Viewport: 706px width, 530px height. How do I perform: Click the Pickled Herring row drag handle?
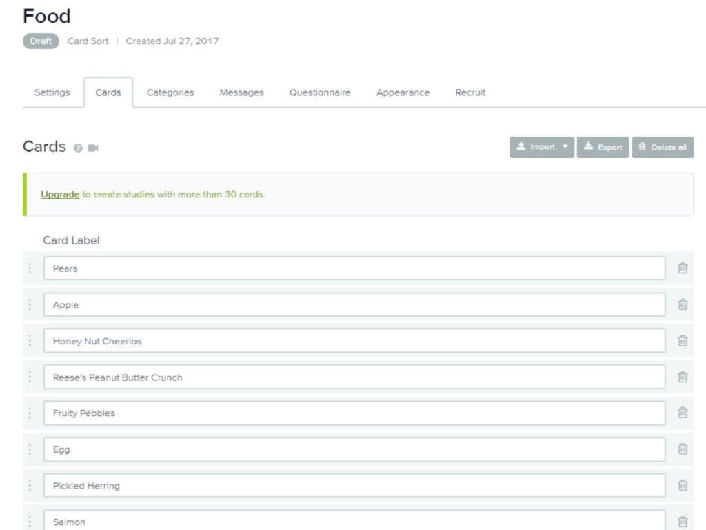click(x=30, y=485)
